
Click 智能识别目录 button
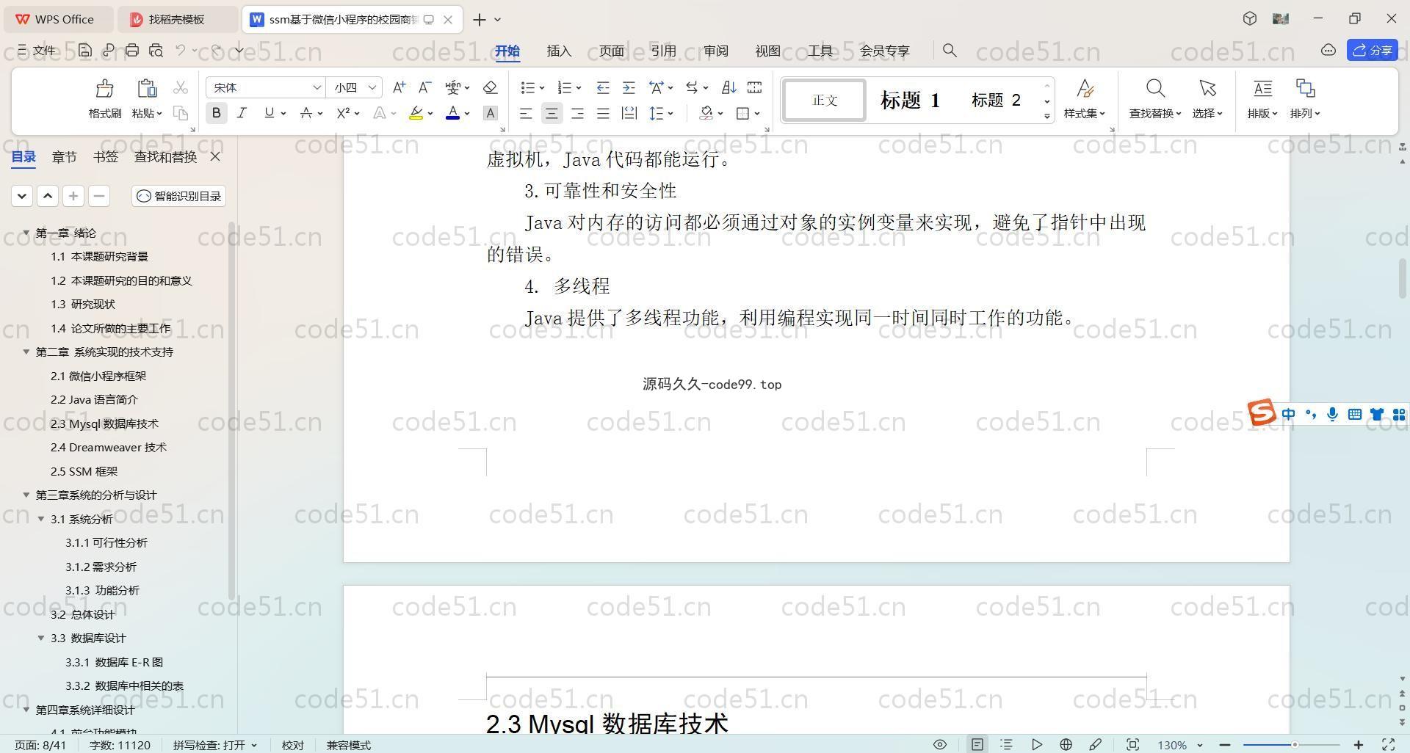click(179, 196)
